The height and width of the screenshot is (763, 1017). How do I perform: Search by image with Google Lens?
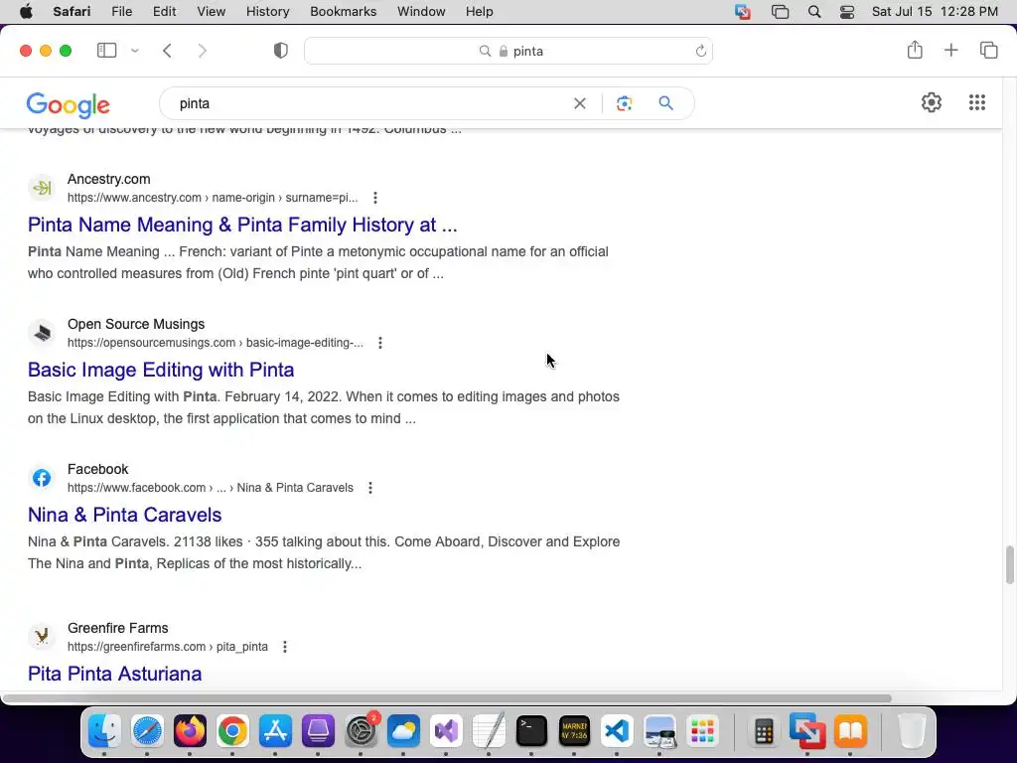pyautogui.click(x=624, y=103)
